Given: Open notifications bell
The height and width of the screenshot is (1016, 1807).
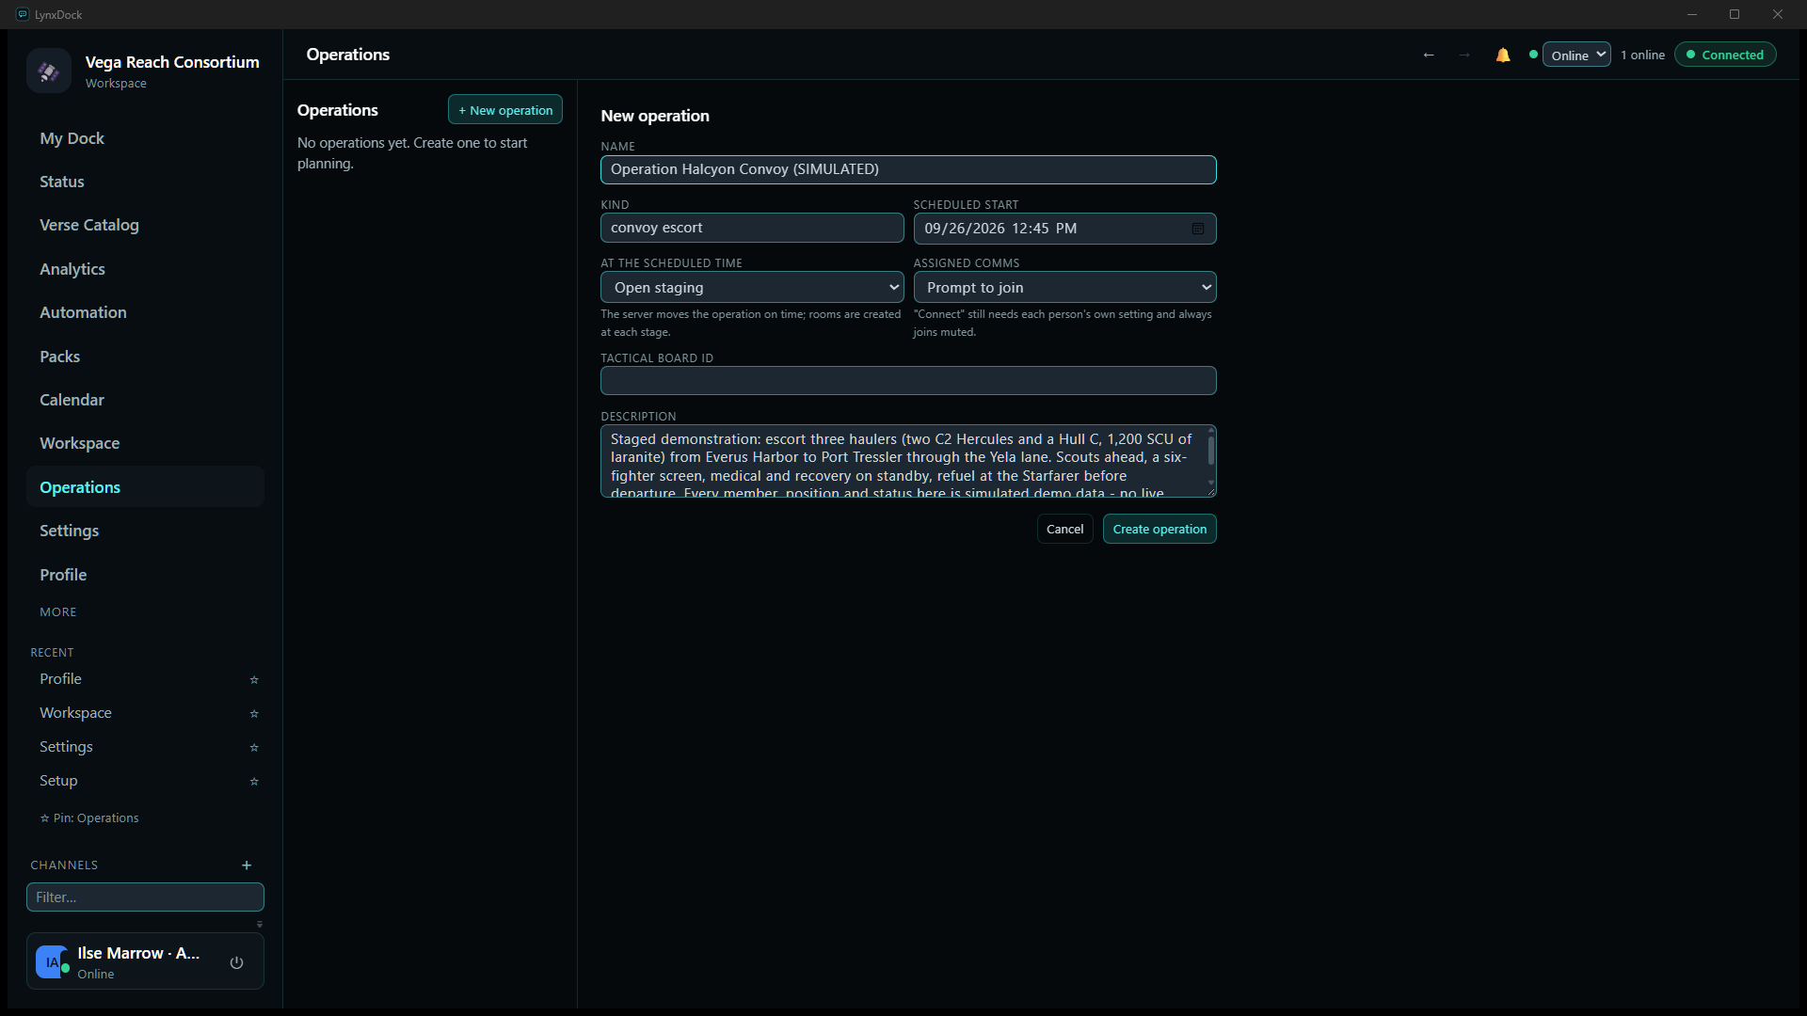Looking at the screenshot, I should point(1503,55).
